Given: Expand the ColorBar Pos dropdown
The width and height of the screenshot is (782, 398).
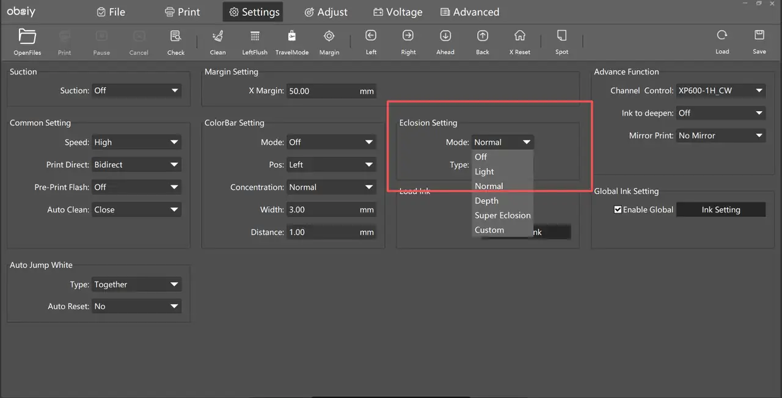Looking at the screenshot, I should (331, 165).
